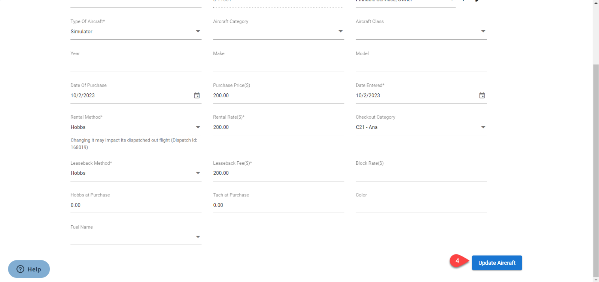Click the question mark Help icon
Image resolution: width=599 pixels, height=282 pixels.
21,269
